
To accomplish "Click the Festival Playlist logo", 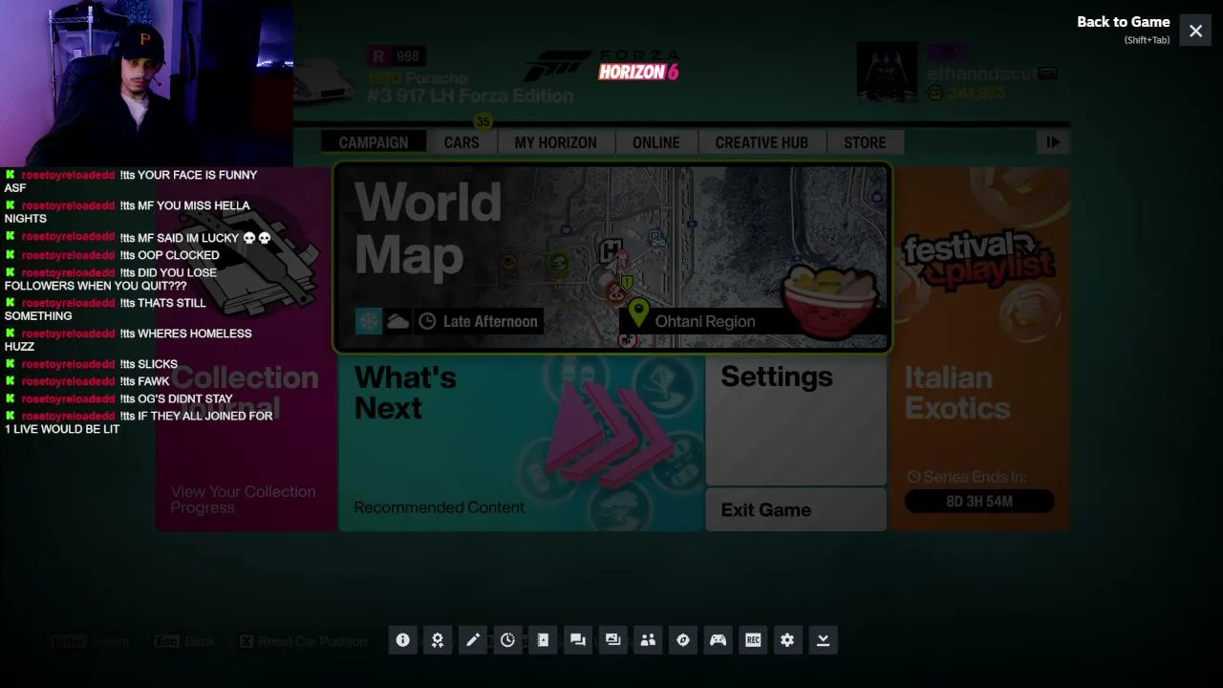I will [978, 260].
